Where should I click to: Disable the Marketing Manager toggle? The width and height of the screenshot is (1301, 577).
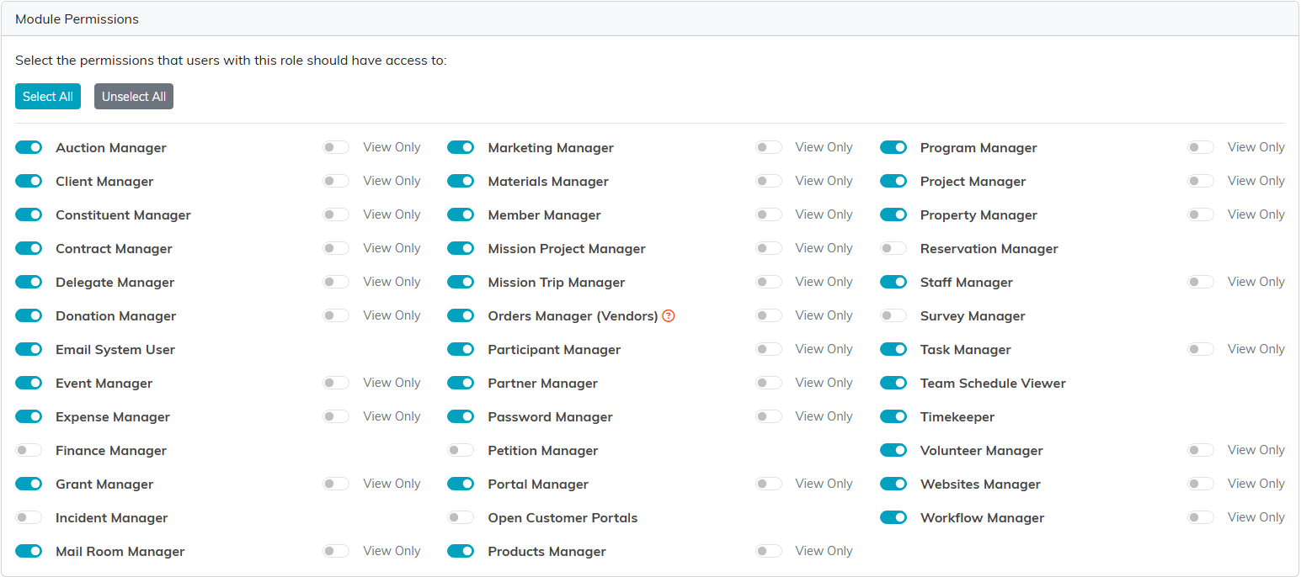(x=461, y=148)
